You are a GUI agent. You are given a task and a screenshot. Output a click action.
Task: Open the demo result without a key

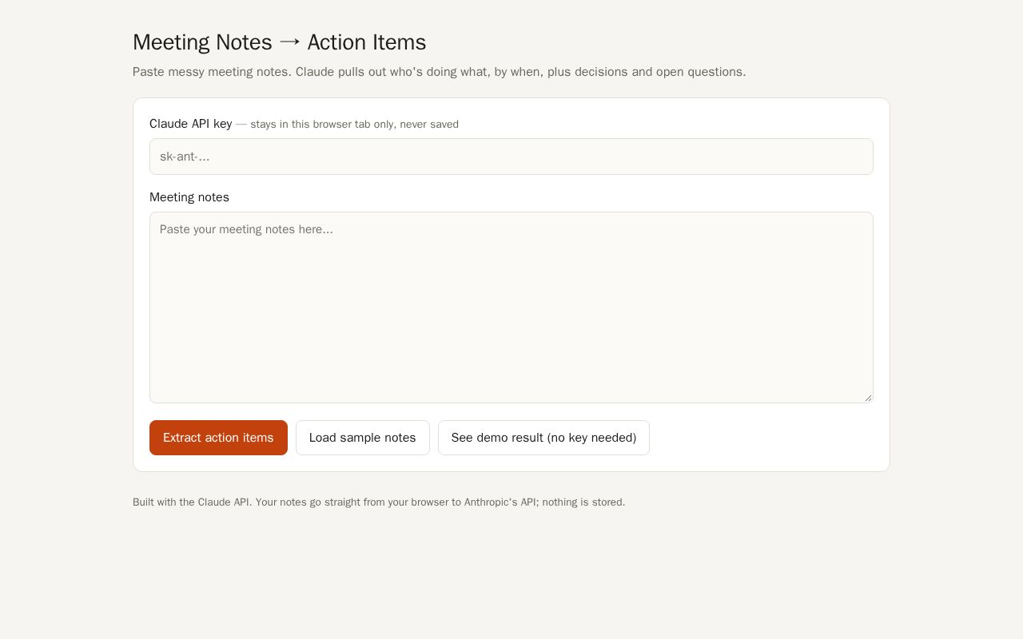543,438
